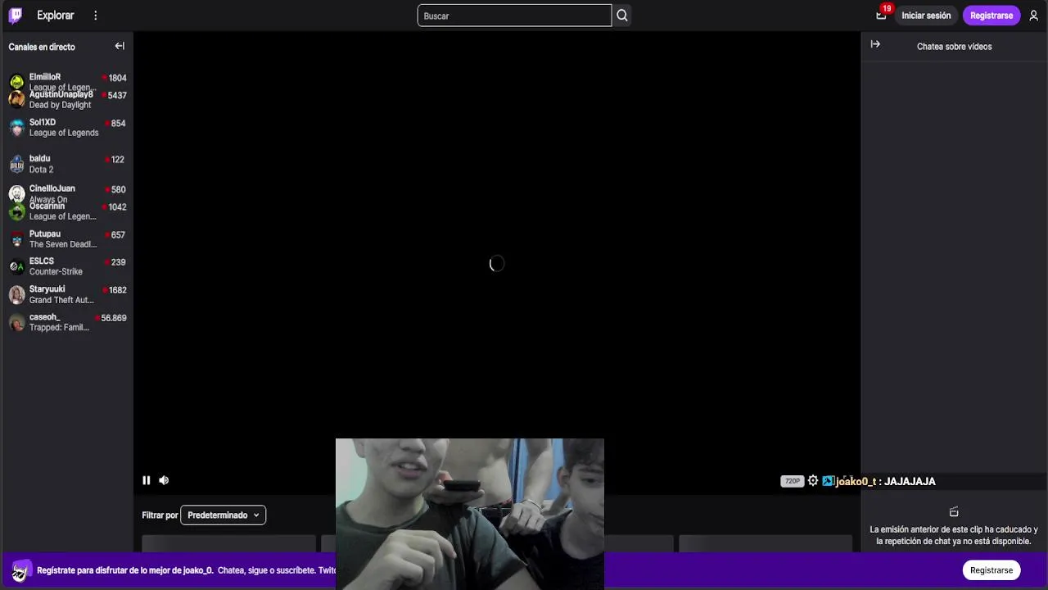Open the Twitch home logo
The width and height of the screenshot is (1048, 590).
[x=16, y=15]
